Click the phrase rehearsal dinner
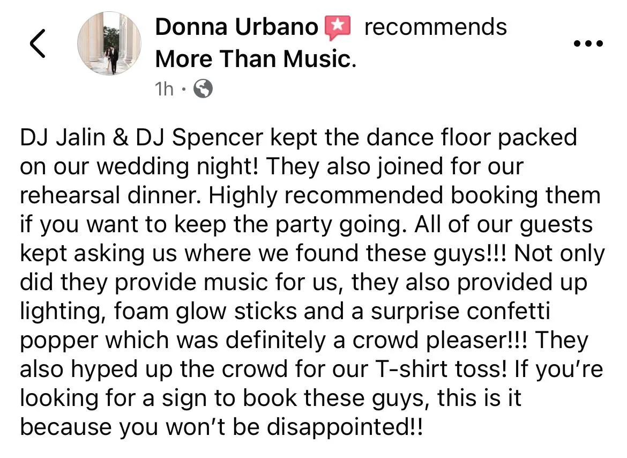 [x=110, y=195]
